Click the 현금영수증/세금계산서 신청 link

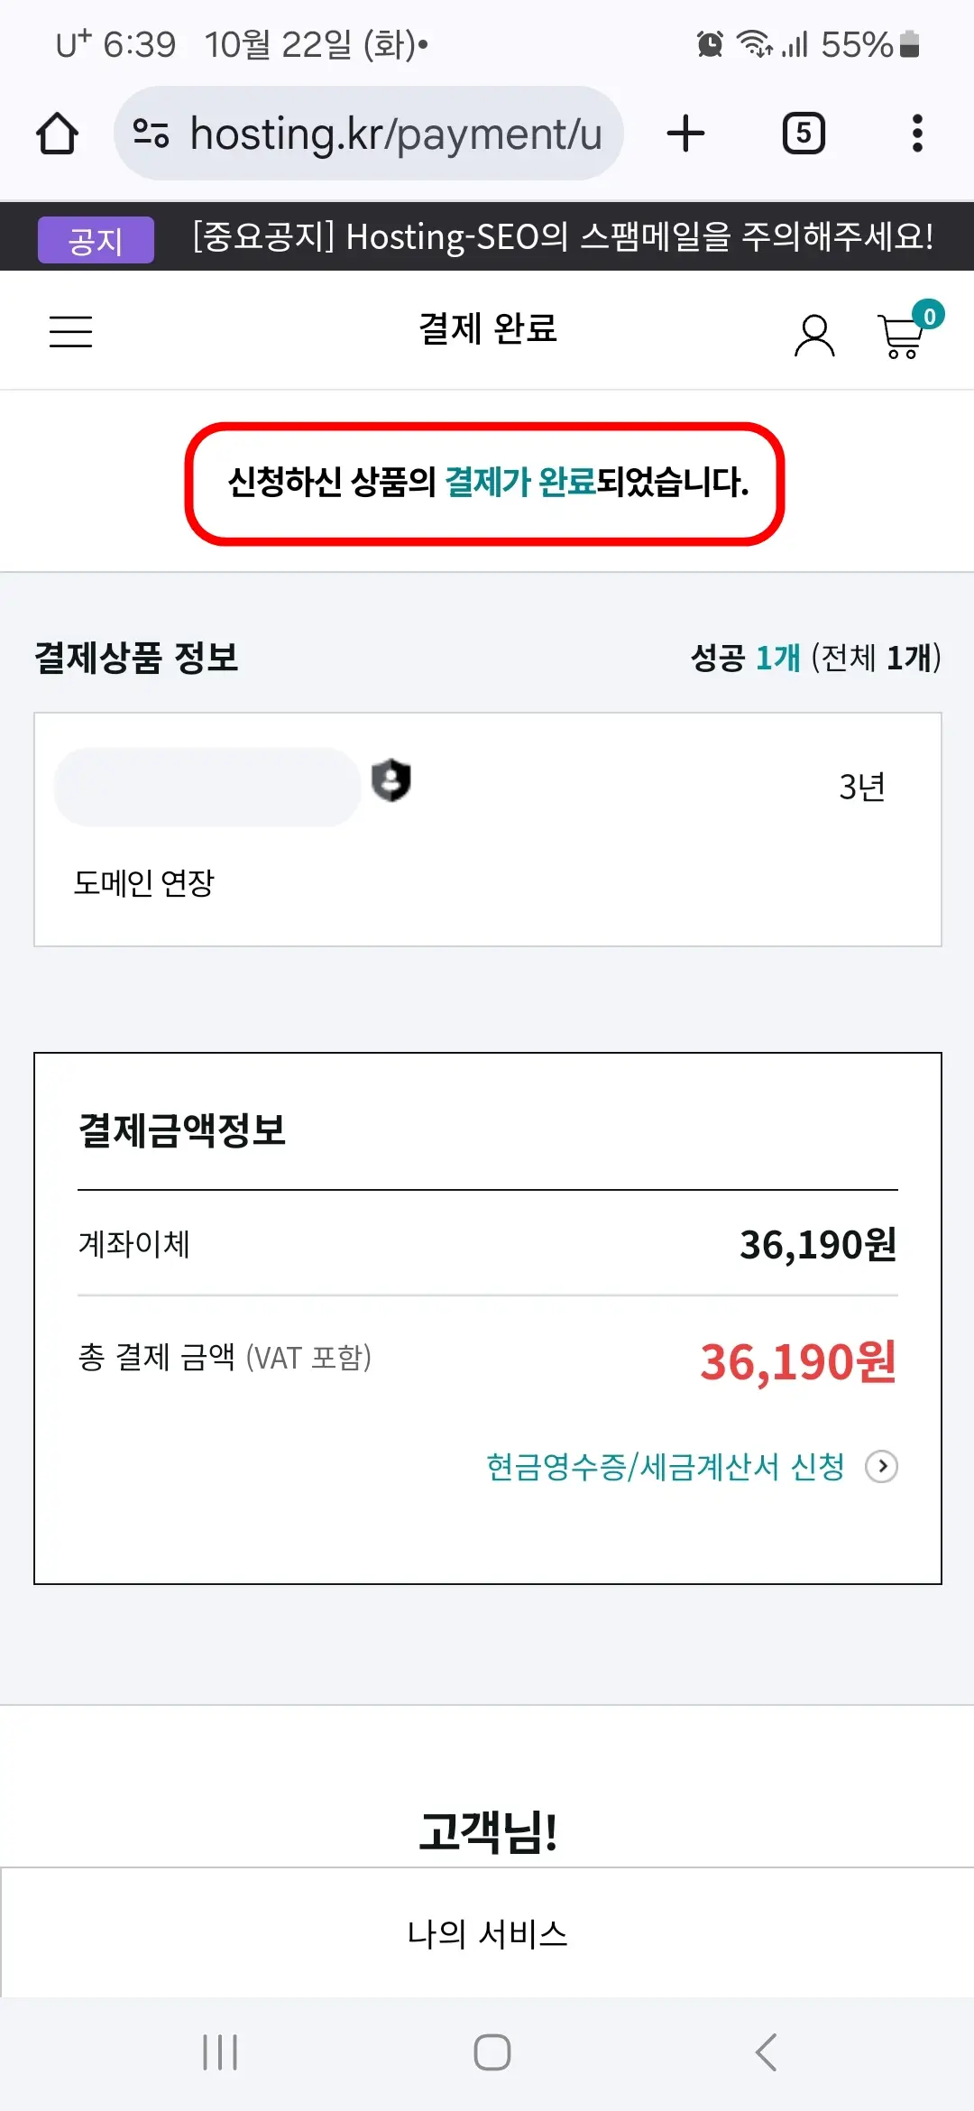click(665, 1466)
